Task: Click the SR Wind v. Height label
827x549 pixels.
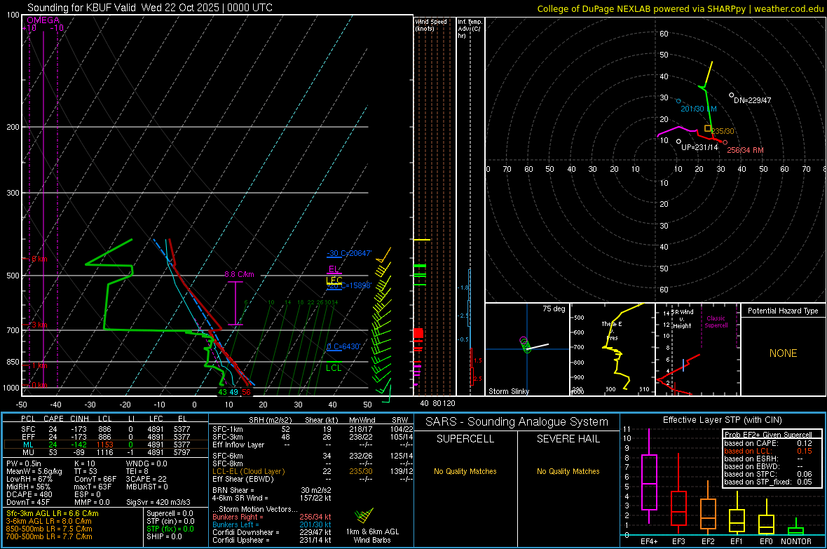Action: click(682, 319)
